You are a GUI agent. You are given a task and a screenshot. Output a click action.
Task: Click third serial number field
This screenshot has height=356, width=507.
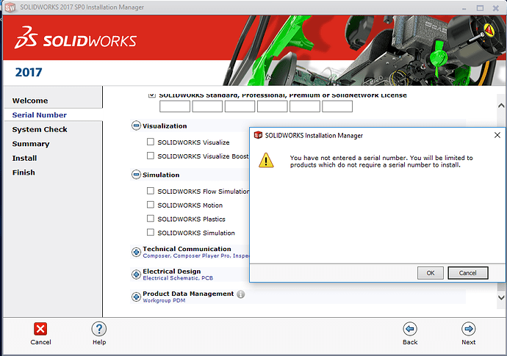pyautogui.click(x=240, y=106)
